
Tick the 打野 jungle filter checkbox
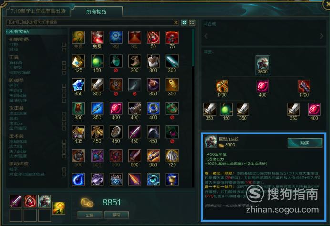coord(64,45)
